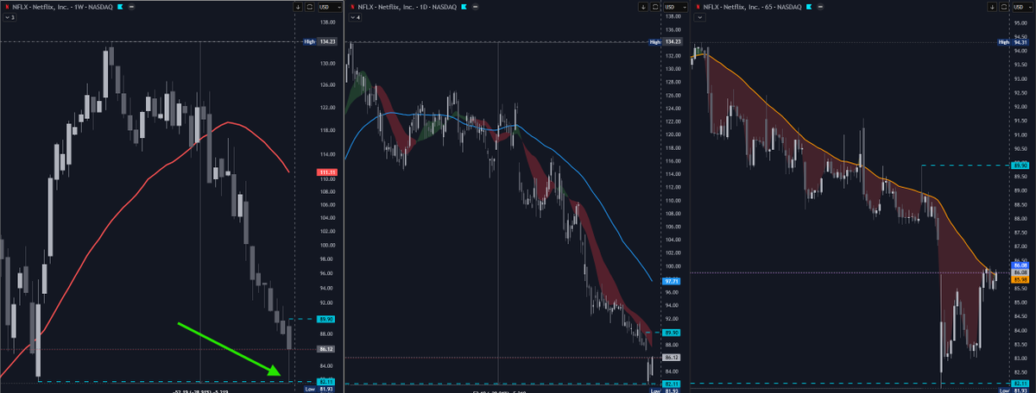1036x393 pixels.
Task: Click the Low 81.93 label on daily chart
Action: (x=666, y=390)
